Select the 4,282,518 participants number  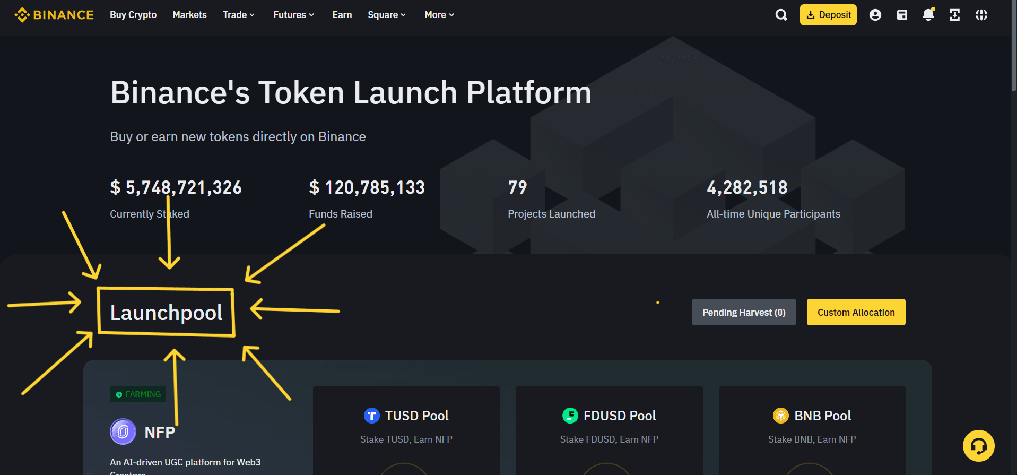coord(747,187)
